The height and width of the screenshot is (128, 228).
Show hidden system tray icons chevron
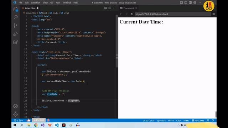178,125
